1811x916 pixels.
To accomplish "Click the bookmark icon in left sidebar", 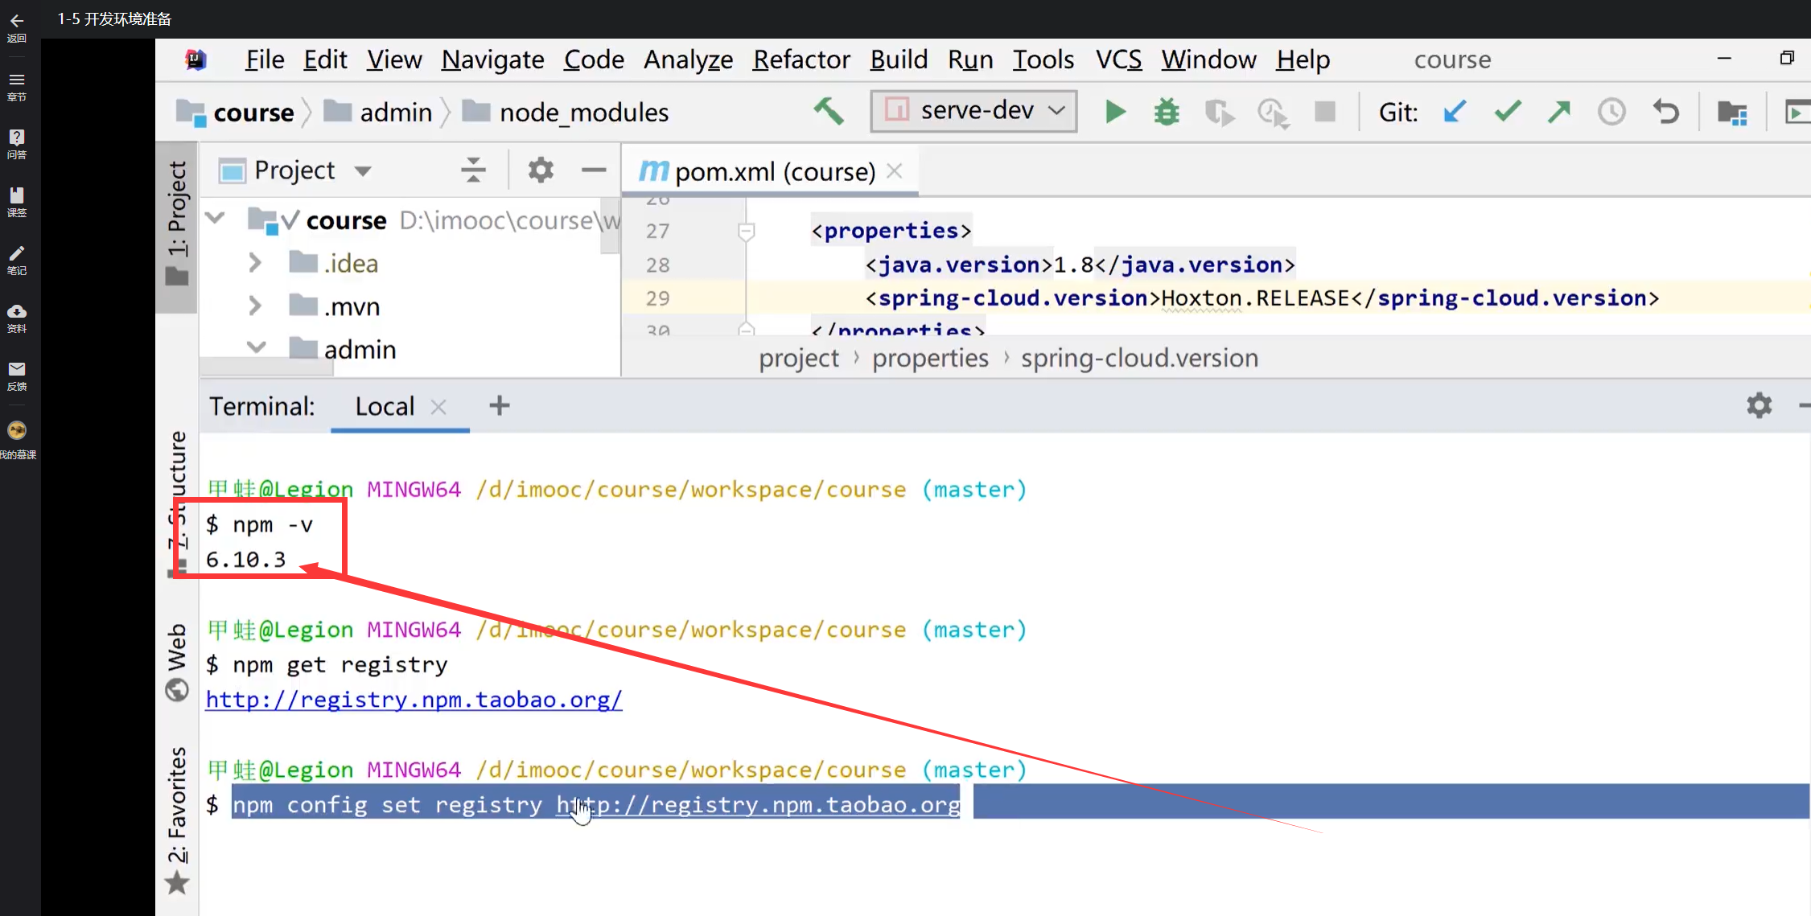I will click(x=17, y=195).
